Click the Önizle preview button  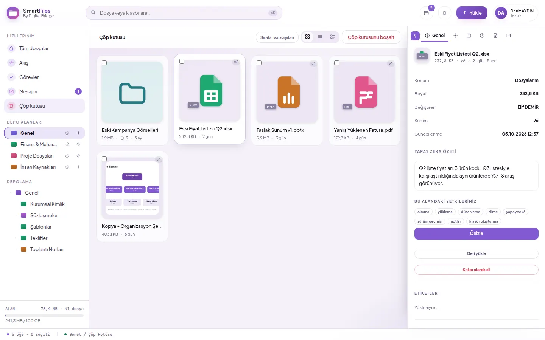click(x=476, y=233)
